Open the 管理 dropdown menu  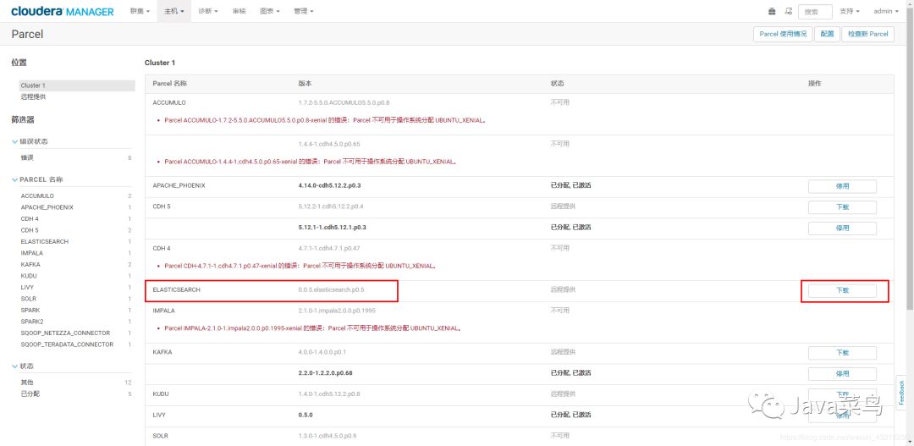point(304,11)
